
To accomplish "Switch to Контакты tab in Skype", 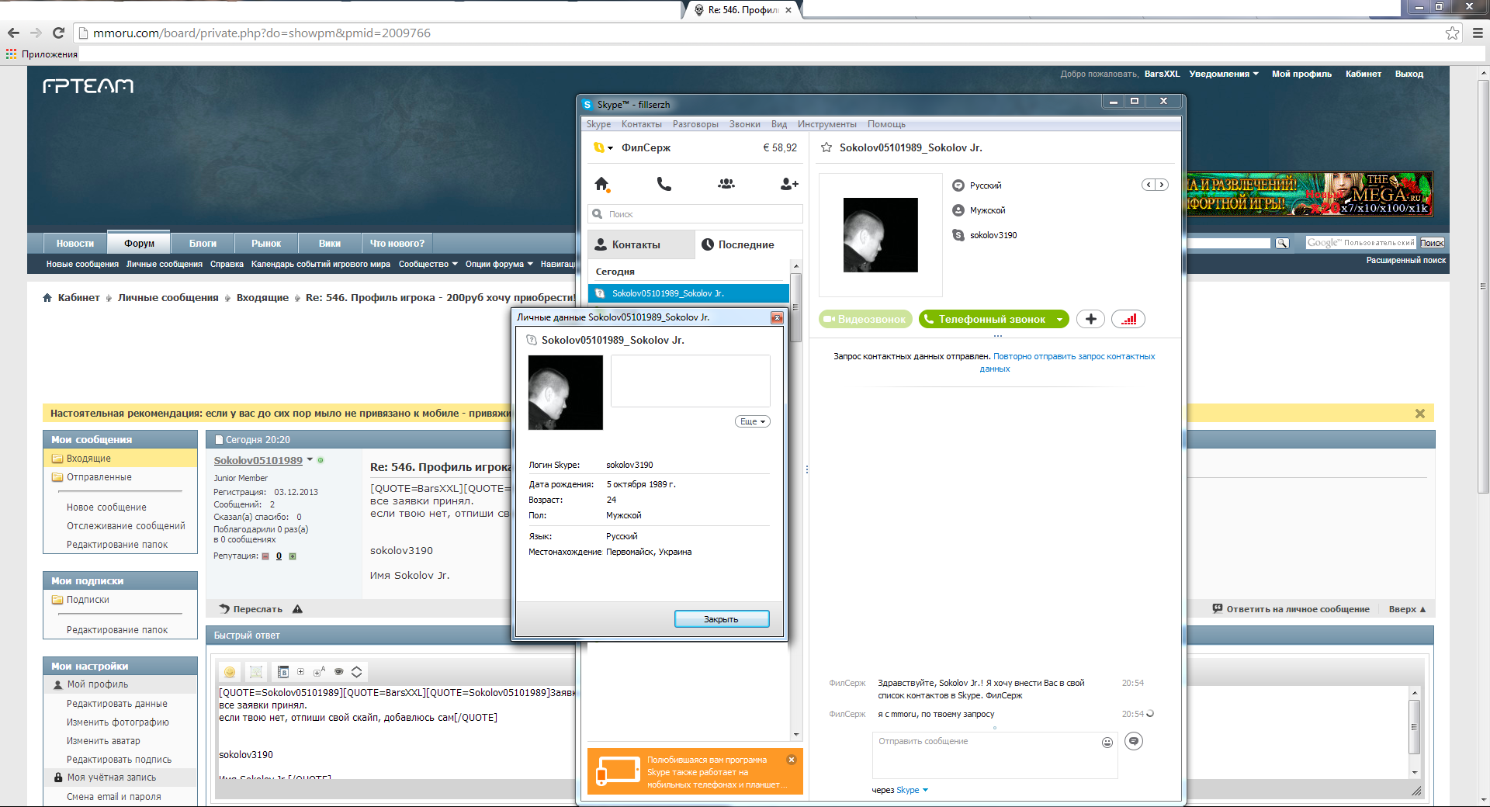I will 641,244.
